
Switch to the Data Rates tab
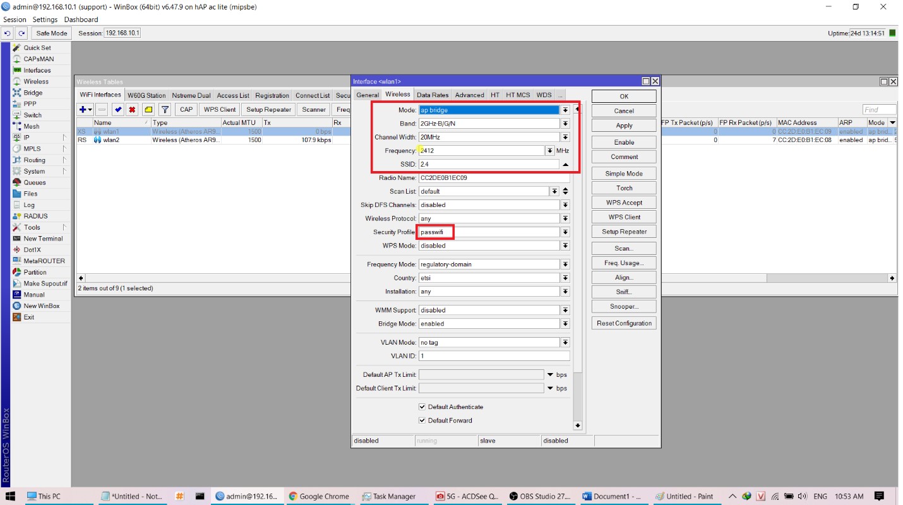tap(433, 95)
